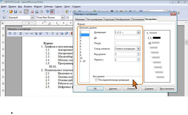188x115 pixels.
Task: Select level 3 in the Показать уровни list
Action: click(x=85, y=38)
